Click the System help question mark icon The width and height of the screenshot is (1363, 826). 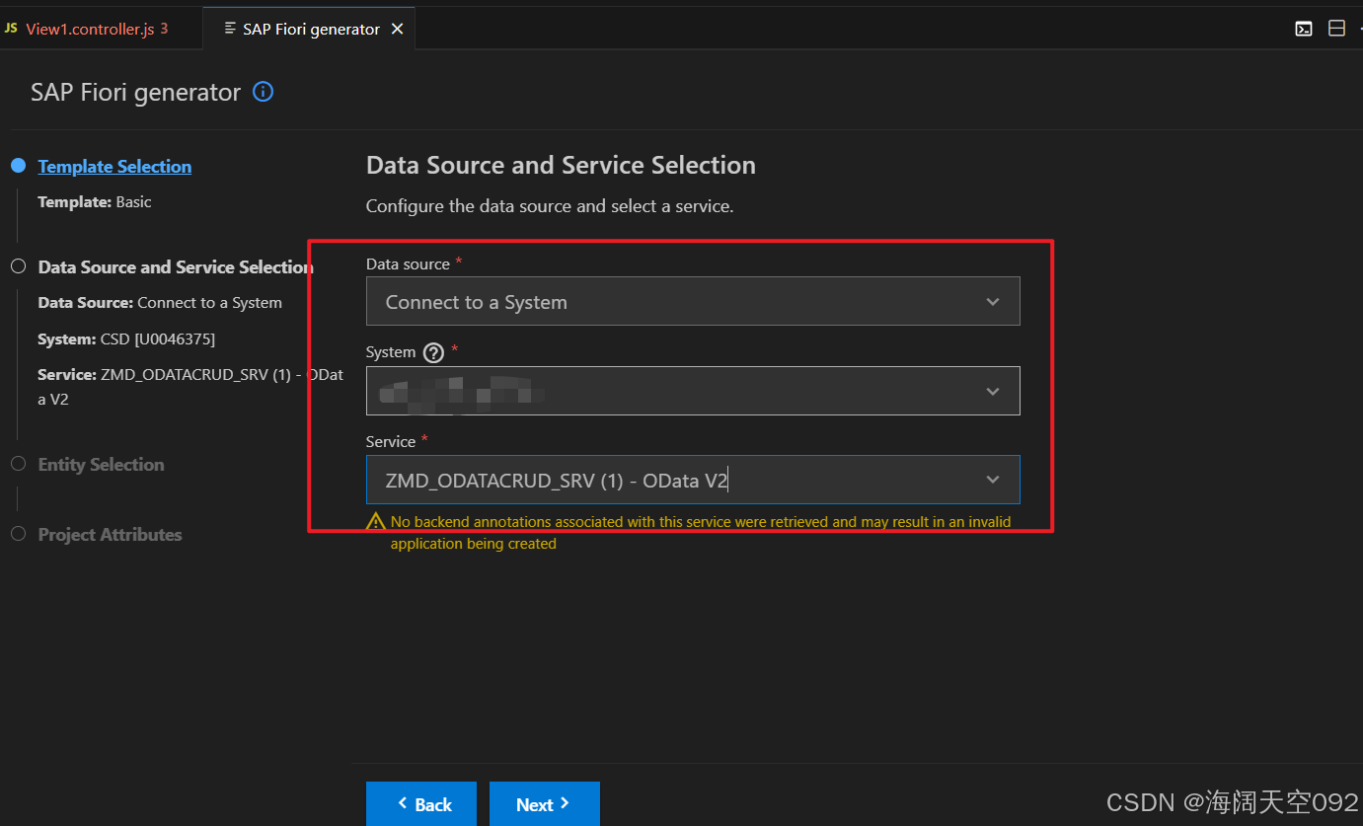[433, 352]
